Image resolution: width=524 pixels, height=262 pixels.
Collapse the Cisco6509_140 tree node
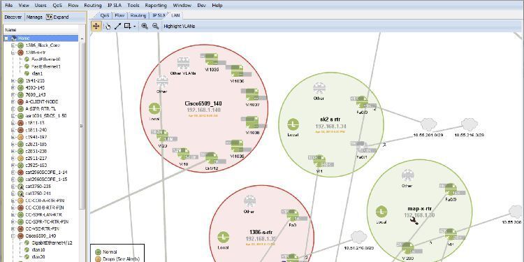[13, 236]
